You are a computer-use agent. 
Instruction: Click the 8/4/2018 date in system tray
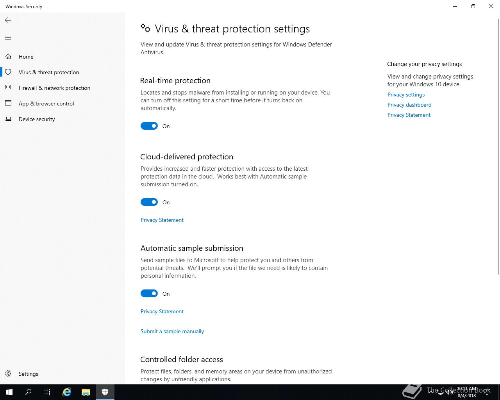pos(467,395)
